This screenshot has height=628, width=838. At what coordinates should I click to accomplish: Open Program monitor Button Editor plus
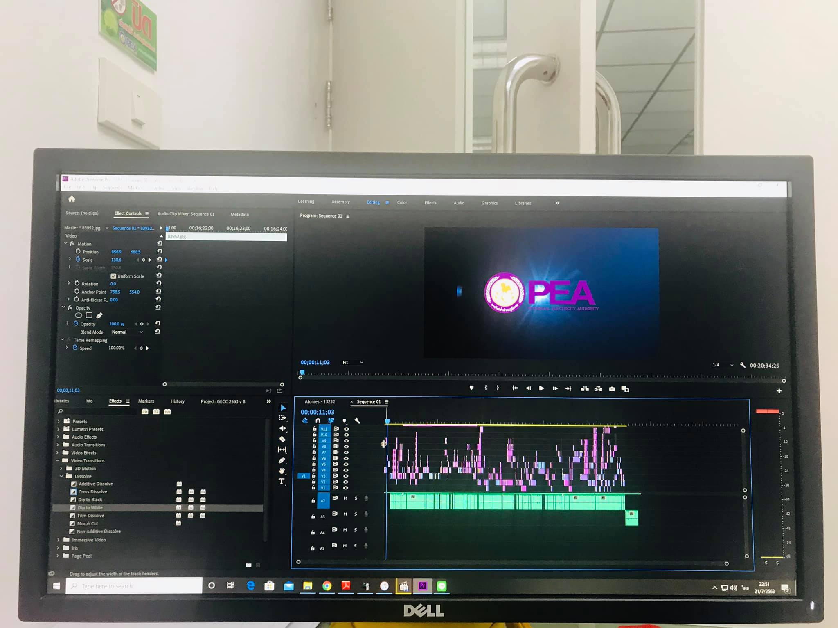pyautogui.click(x=779, y=391)
